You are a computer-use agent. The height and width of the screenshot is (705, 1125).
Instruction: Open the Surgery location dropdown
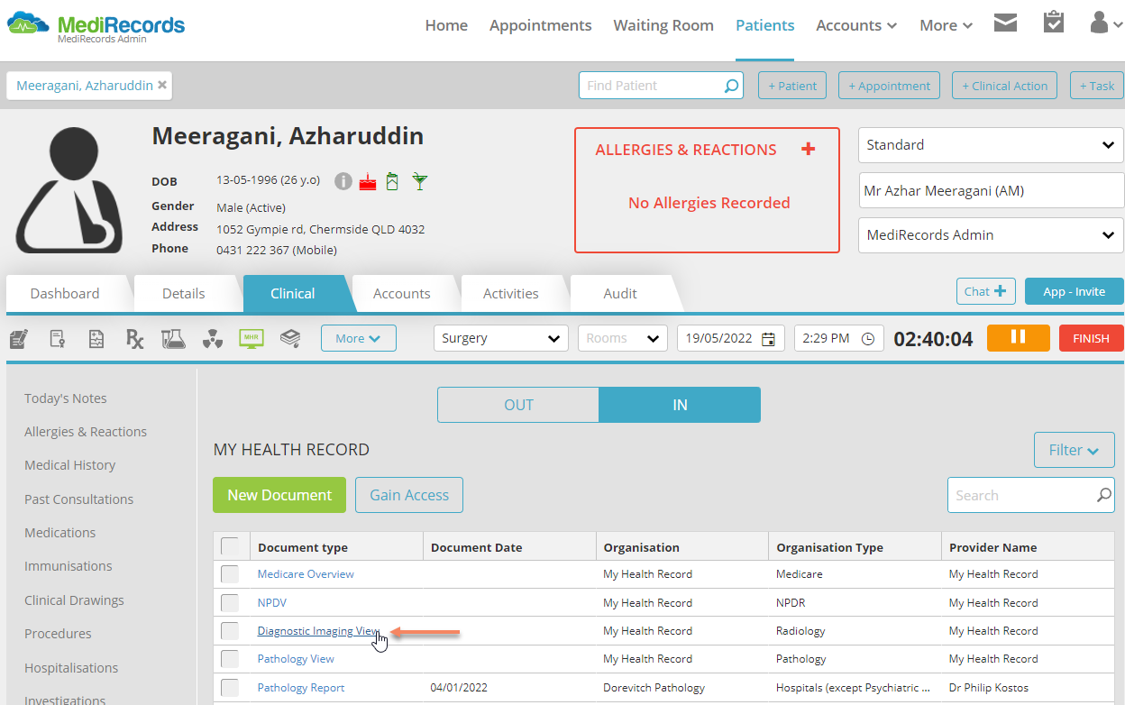501,338
